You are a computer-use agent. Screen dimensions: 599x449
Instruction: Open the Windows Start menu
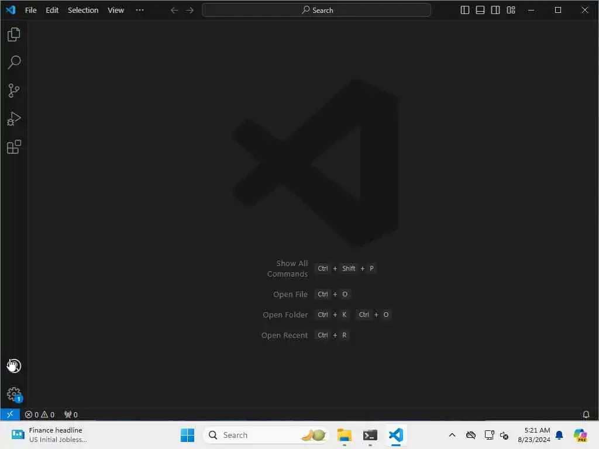point(187,435)
